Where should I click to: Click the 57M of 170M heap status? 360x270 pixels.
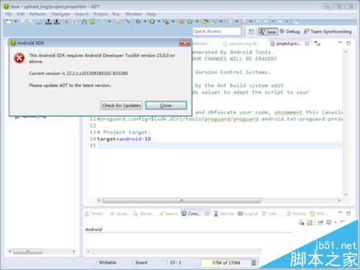click(226, 263)
